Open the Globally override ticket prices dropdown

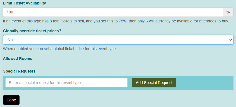pos(118,40)
